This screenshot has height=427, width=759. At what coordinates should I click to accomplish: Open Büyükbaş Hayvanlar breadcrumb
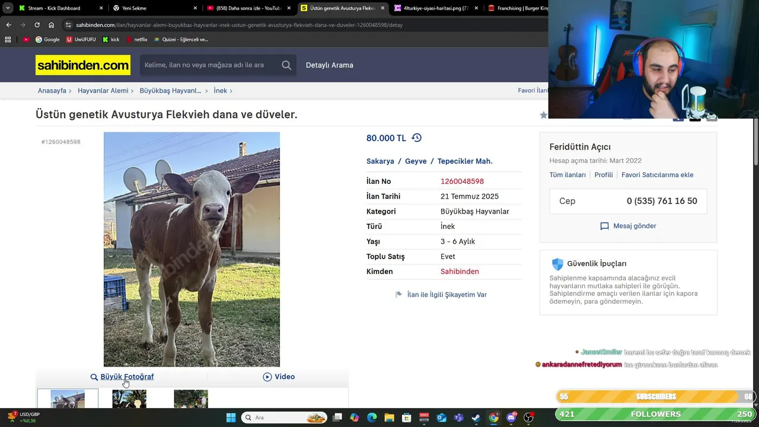pyautogui.click(x=170, y=91)
